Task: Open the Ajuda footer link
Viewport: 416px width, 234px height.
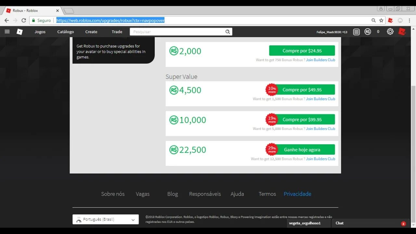Action: [237, 194]
